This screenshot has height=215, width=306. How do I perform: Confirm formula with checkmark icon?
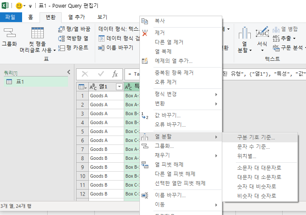[x=101, y=74]
